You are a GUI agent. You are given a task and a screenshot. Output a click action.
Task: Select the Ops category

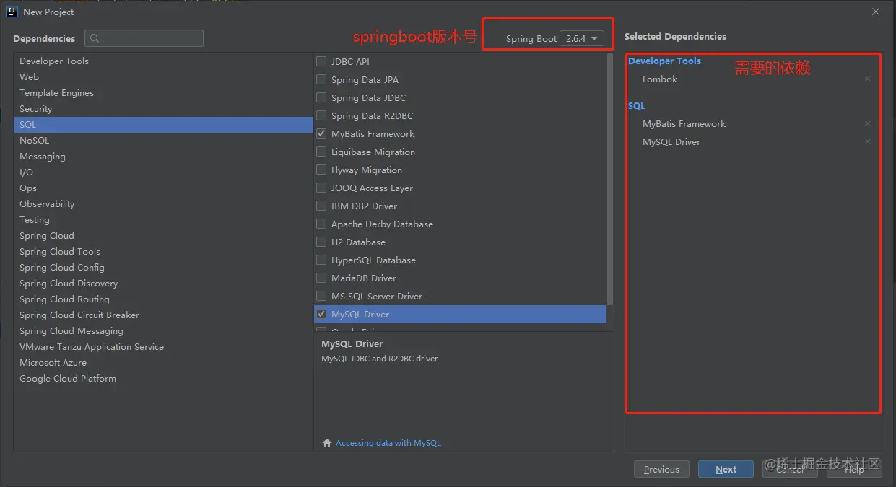[163, 188]
